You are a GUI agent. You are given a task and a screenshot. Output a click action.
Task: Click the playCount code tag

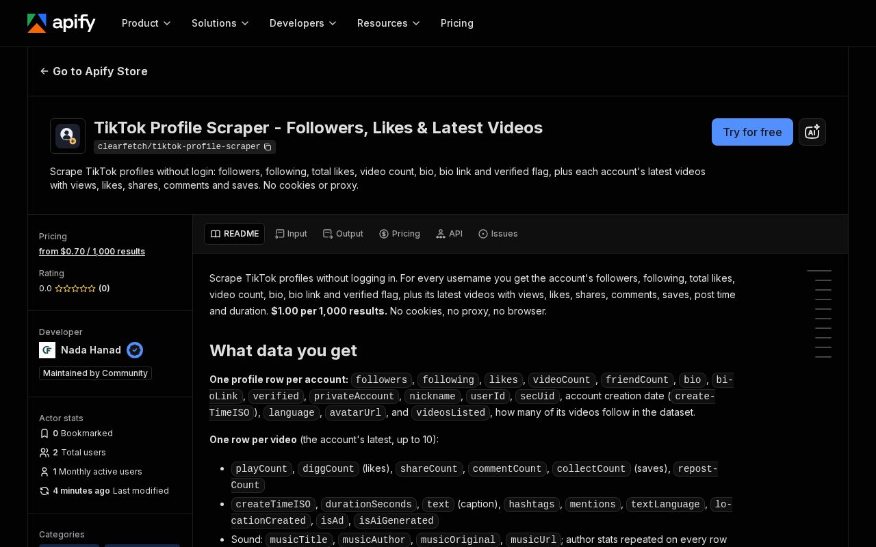click(261, 468)
